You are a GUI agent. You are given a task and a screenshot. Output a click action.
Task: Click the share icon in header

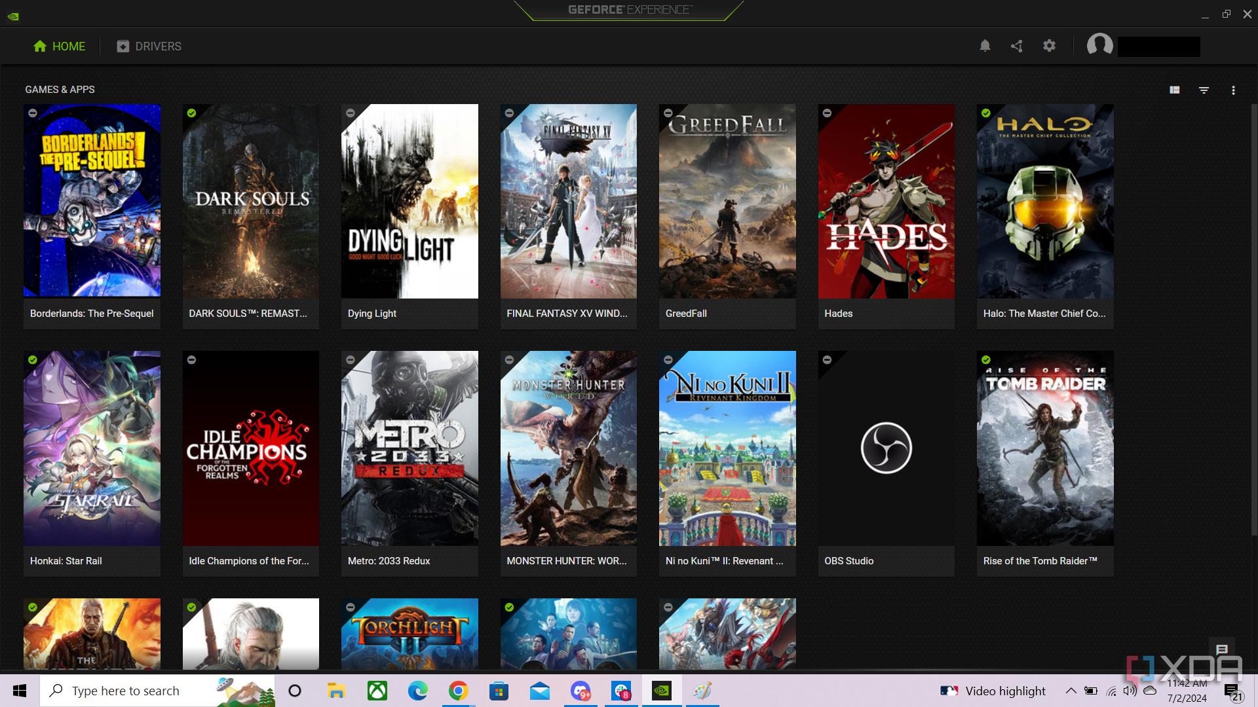pyautogui.click(x=1017, y=46)
